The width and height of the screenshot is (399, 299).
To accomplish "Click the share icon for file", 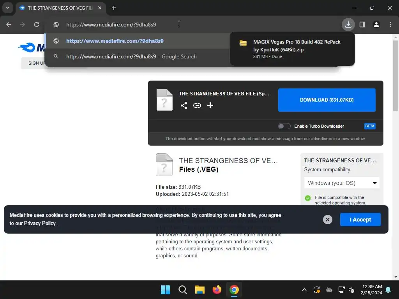I will [184, 106].
